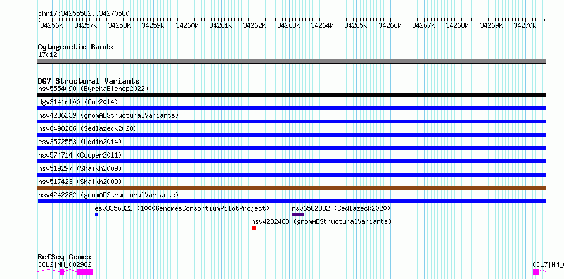Viewport: 564px width, 279px height.
Task: Click the gray 17q12 cytogenetic band
Action: pyautogui.click(x=292, y=61)
